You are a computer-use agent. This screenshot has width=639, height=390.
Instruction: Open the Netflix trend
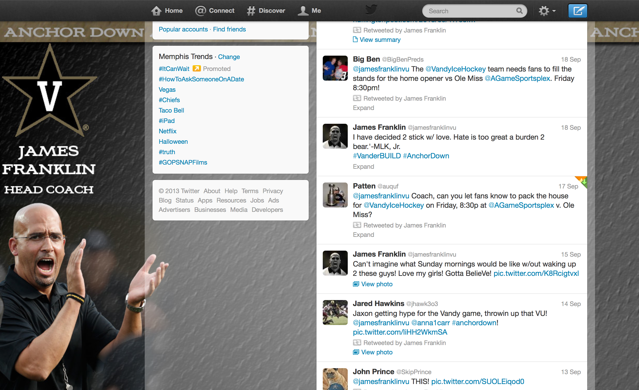(x=168, y=131)
